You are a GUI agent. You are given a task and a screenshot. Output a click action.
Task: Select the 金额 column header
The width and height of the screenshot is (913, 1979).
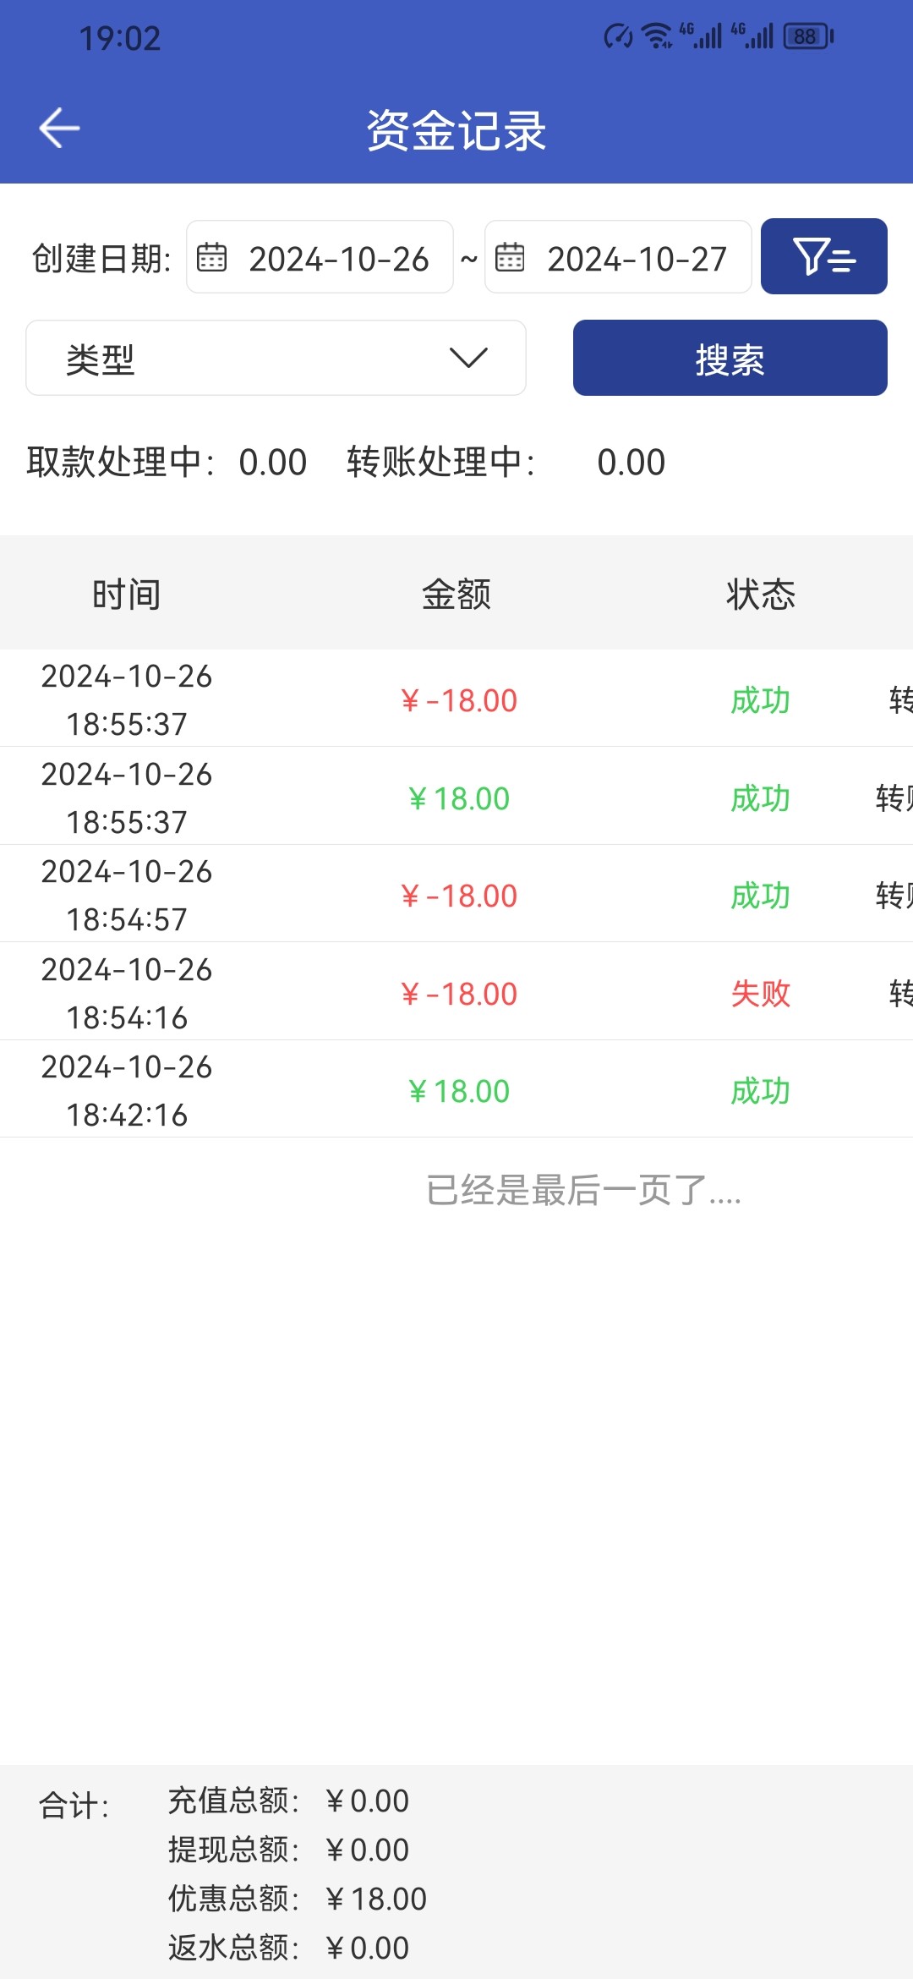(456, 594)
